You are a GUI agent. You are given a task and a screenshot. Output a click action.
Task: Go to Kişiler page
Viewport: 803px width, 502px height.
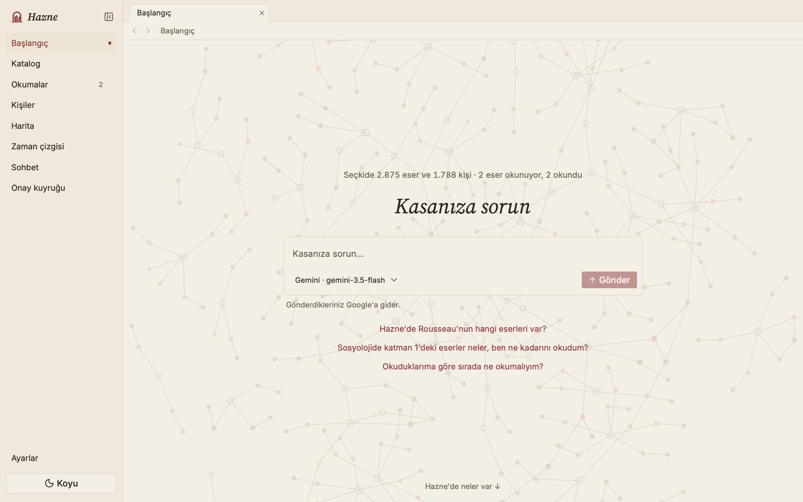61,105
